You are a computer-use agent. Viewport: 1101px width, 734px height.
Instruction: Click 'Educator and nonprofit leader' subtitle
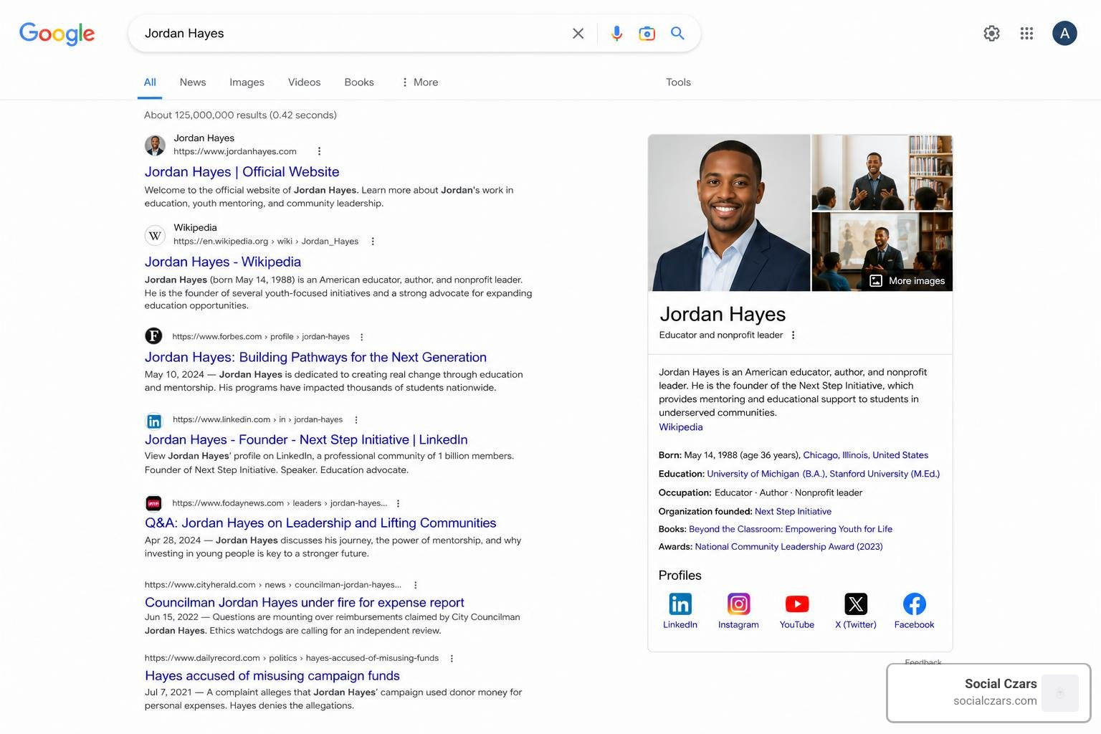720,335
